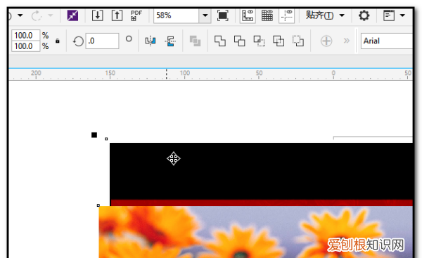Click the ruler mark labeled 150
The height and width of the screenshot is (258, 422).
110,73
